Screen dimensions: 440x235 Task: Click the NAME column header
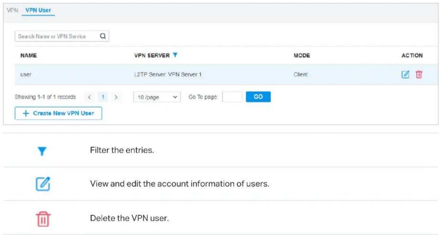(29, 56)
